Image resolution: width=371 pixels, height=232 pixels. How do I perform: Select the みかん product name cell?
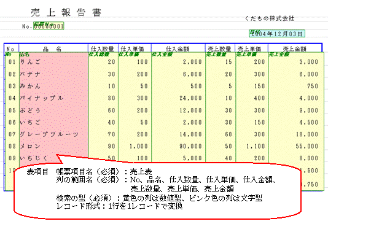(30, 86)
